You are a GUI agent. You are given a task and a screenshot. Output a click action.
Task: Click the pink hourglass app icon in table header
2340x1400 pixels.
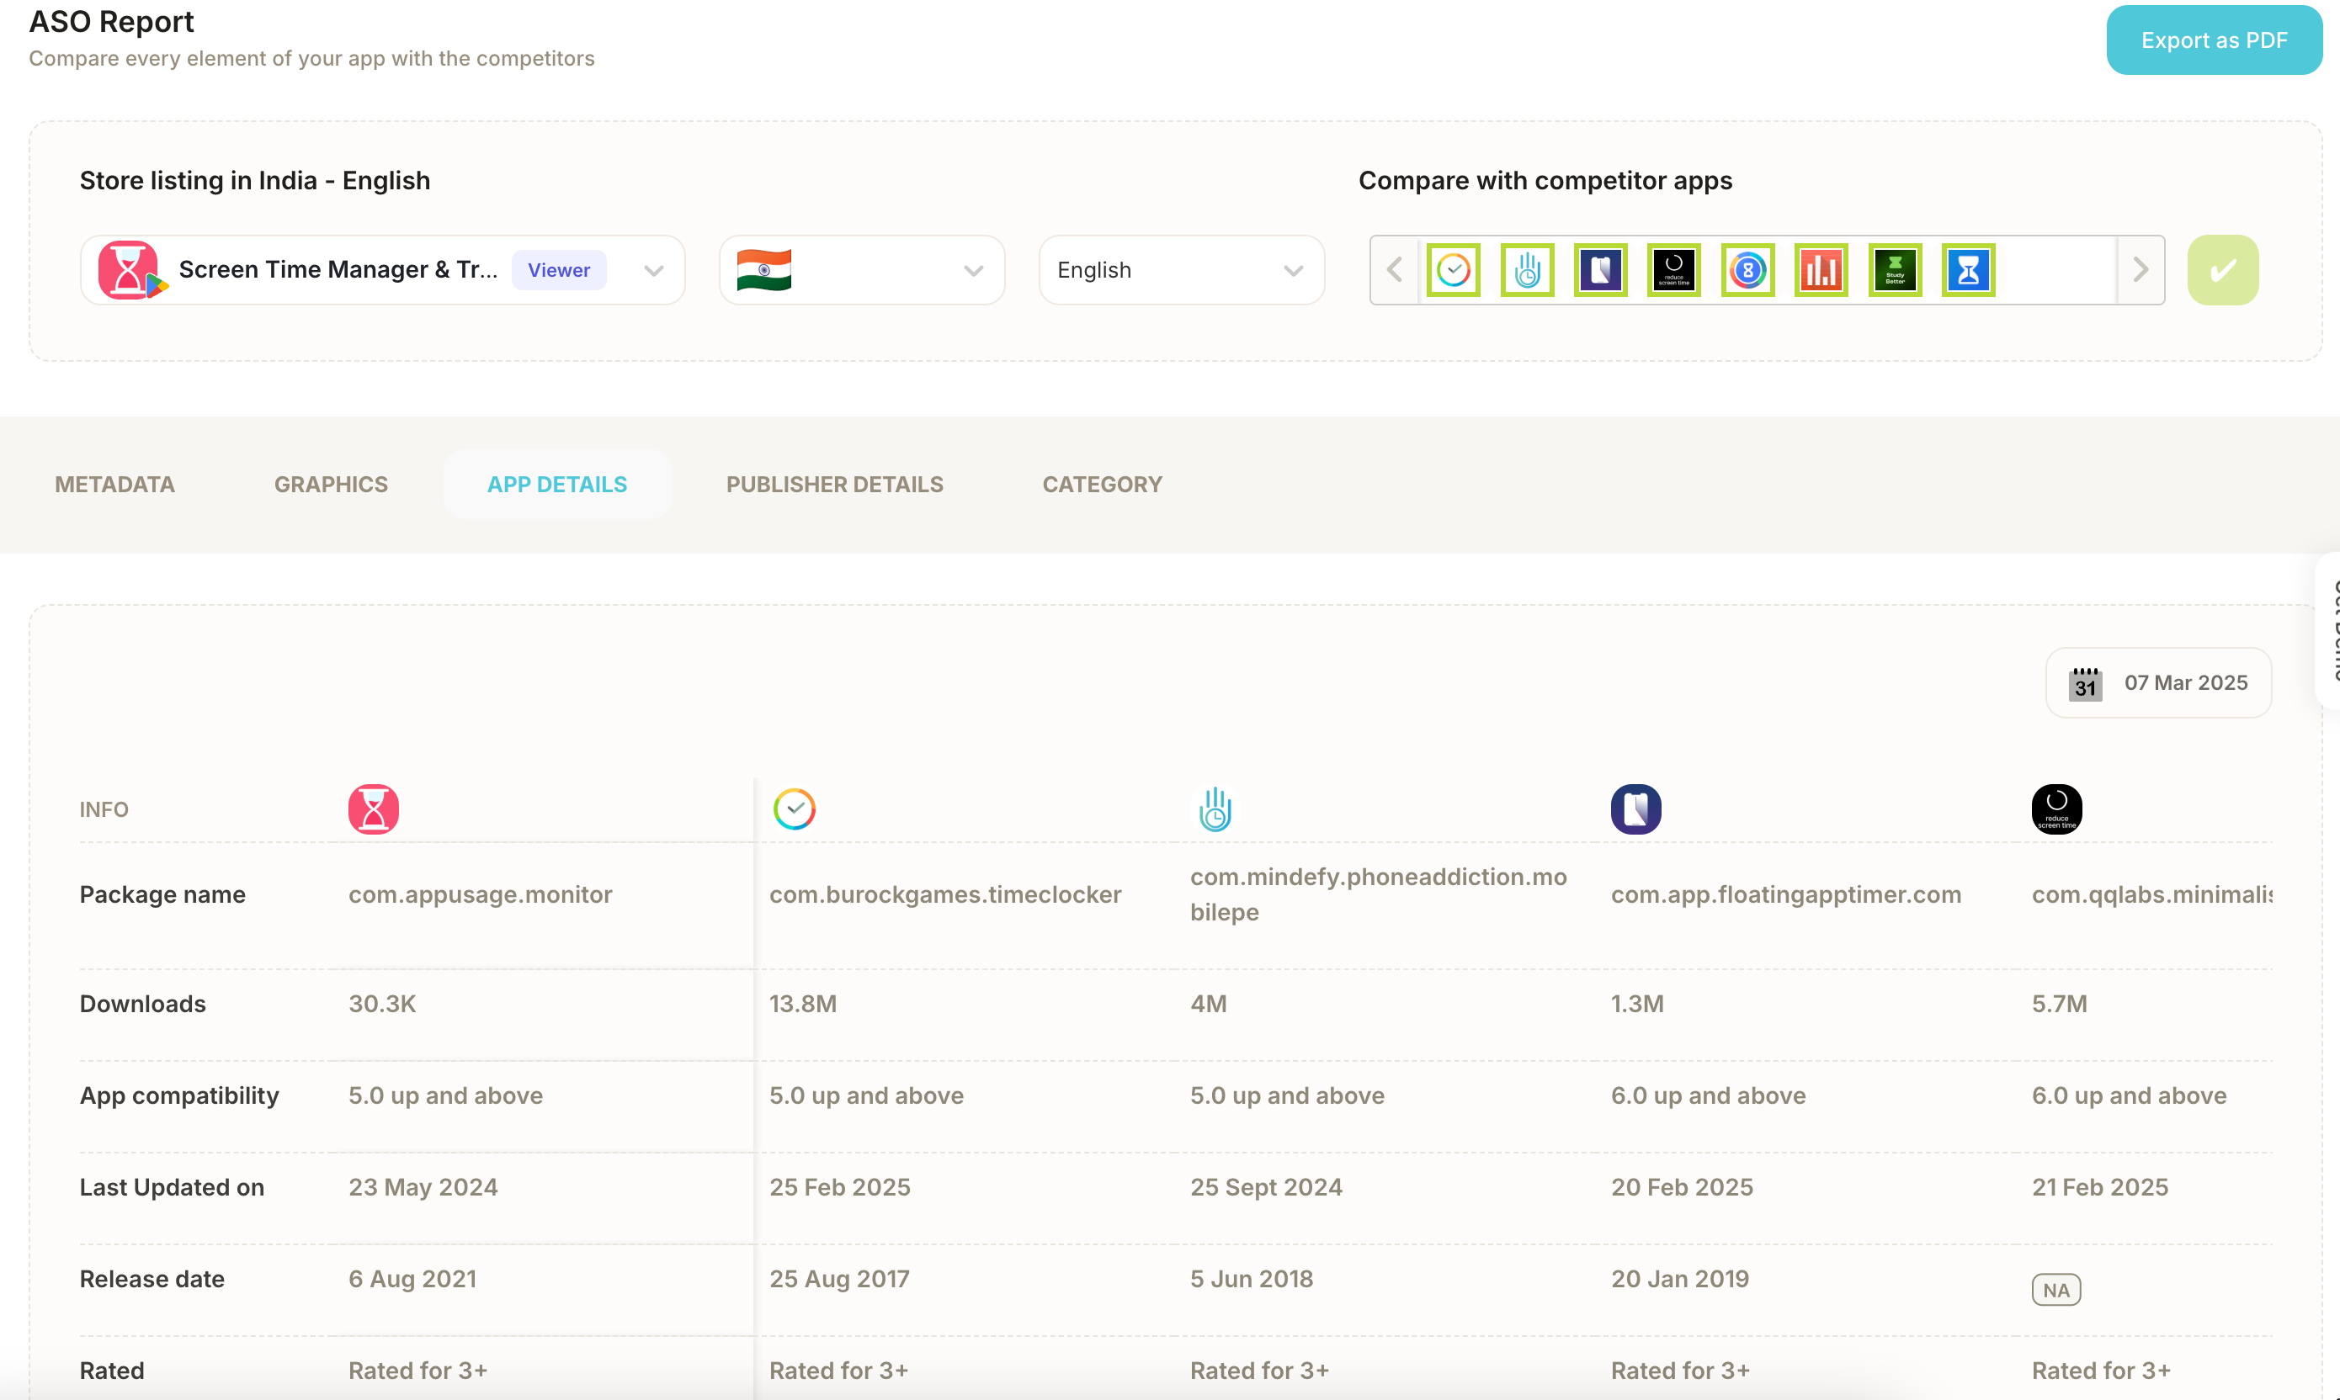click(373, 809)
